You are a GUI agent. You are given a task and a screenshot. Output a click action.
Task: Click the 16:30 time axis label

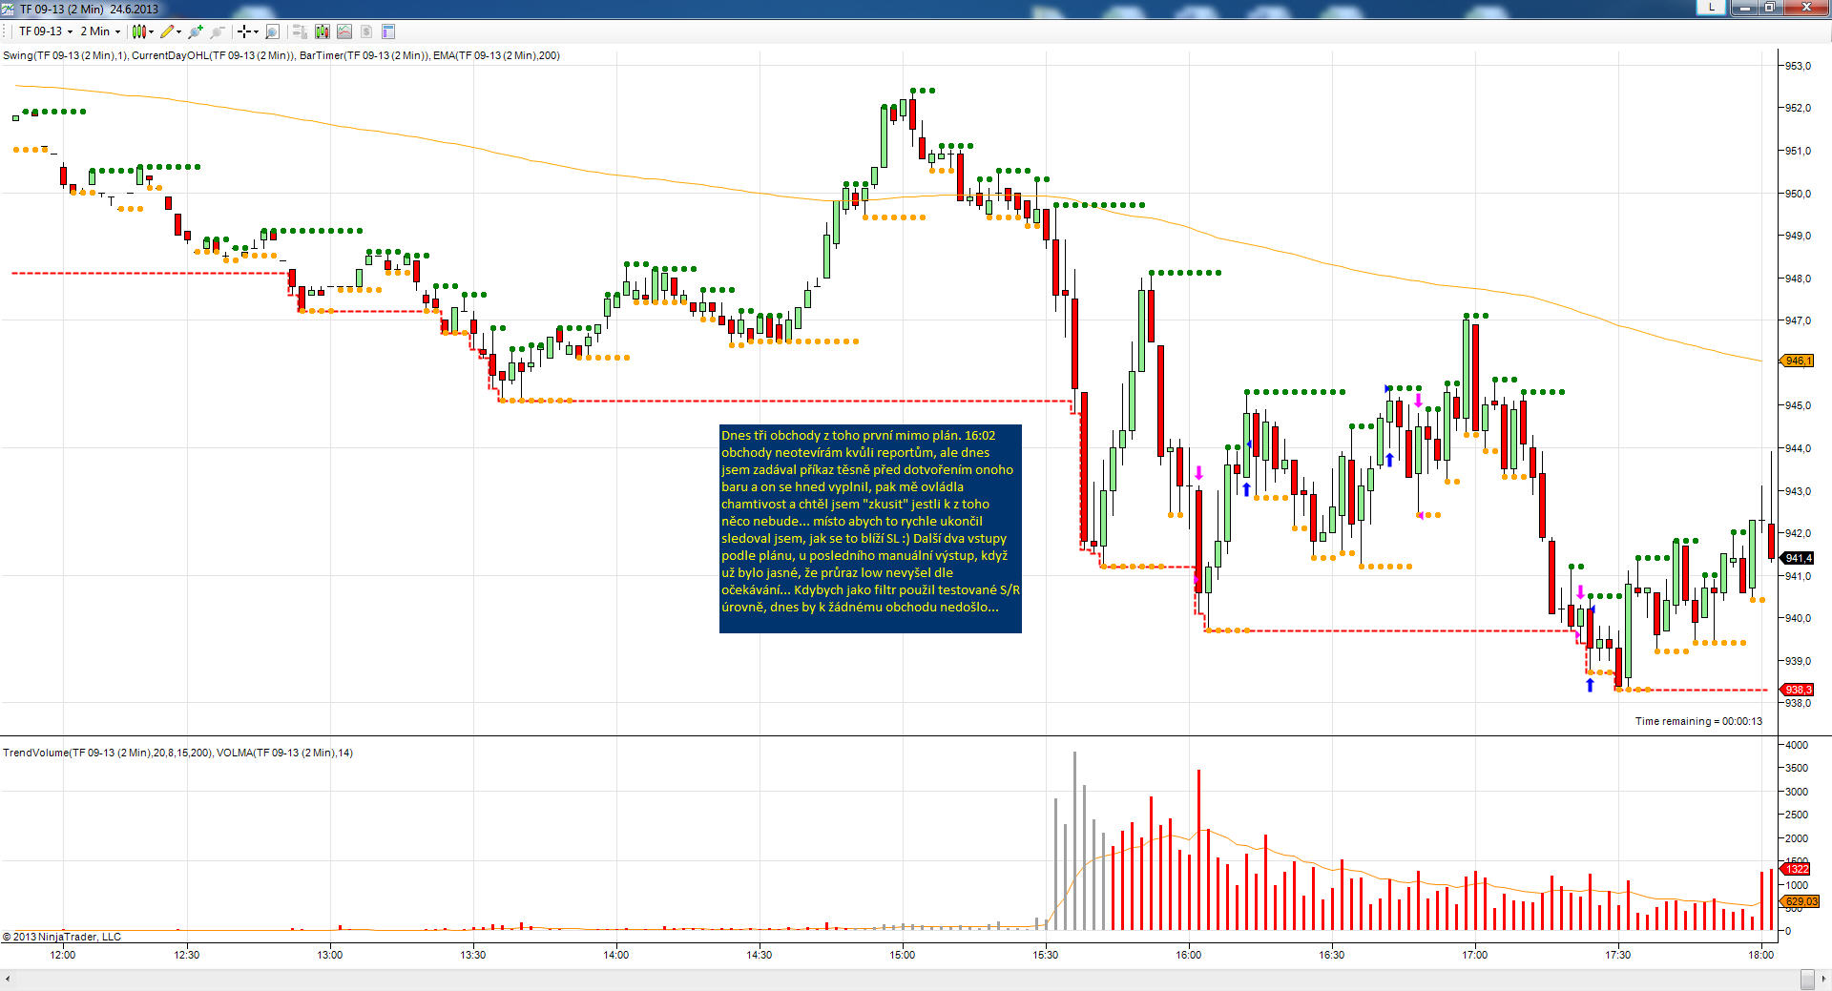click(x=1332, y=955)
